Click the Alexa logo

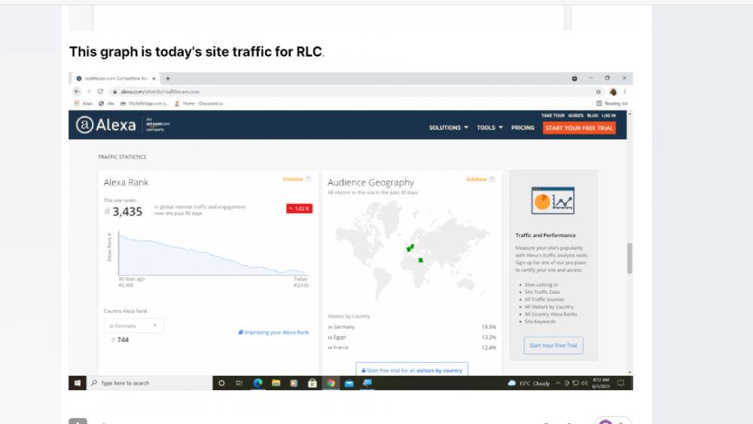click(x=105, y=125)
